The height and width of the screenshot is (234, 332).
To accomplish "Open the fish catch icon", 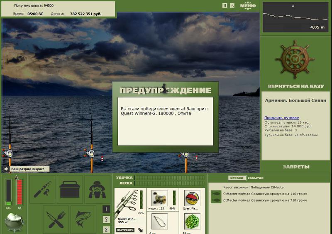I will (83, 219).
